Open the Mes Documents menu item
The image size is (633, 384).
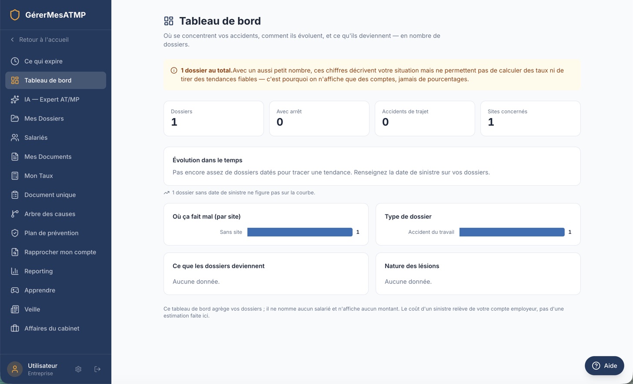(x=56, y=157)
